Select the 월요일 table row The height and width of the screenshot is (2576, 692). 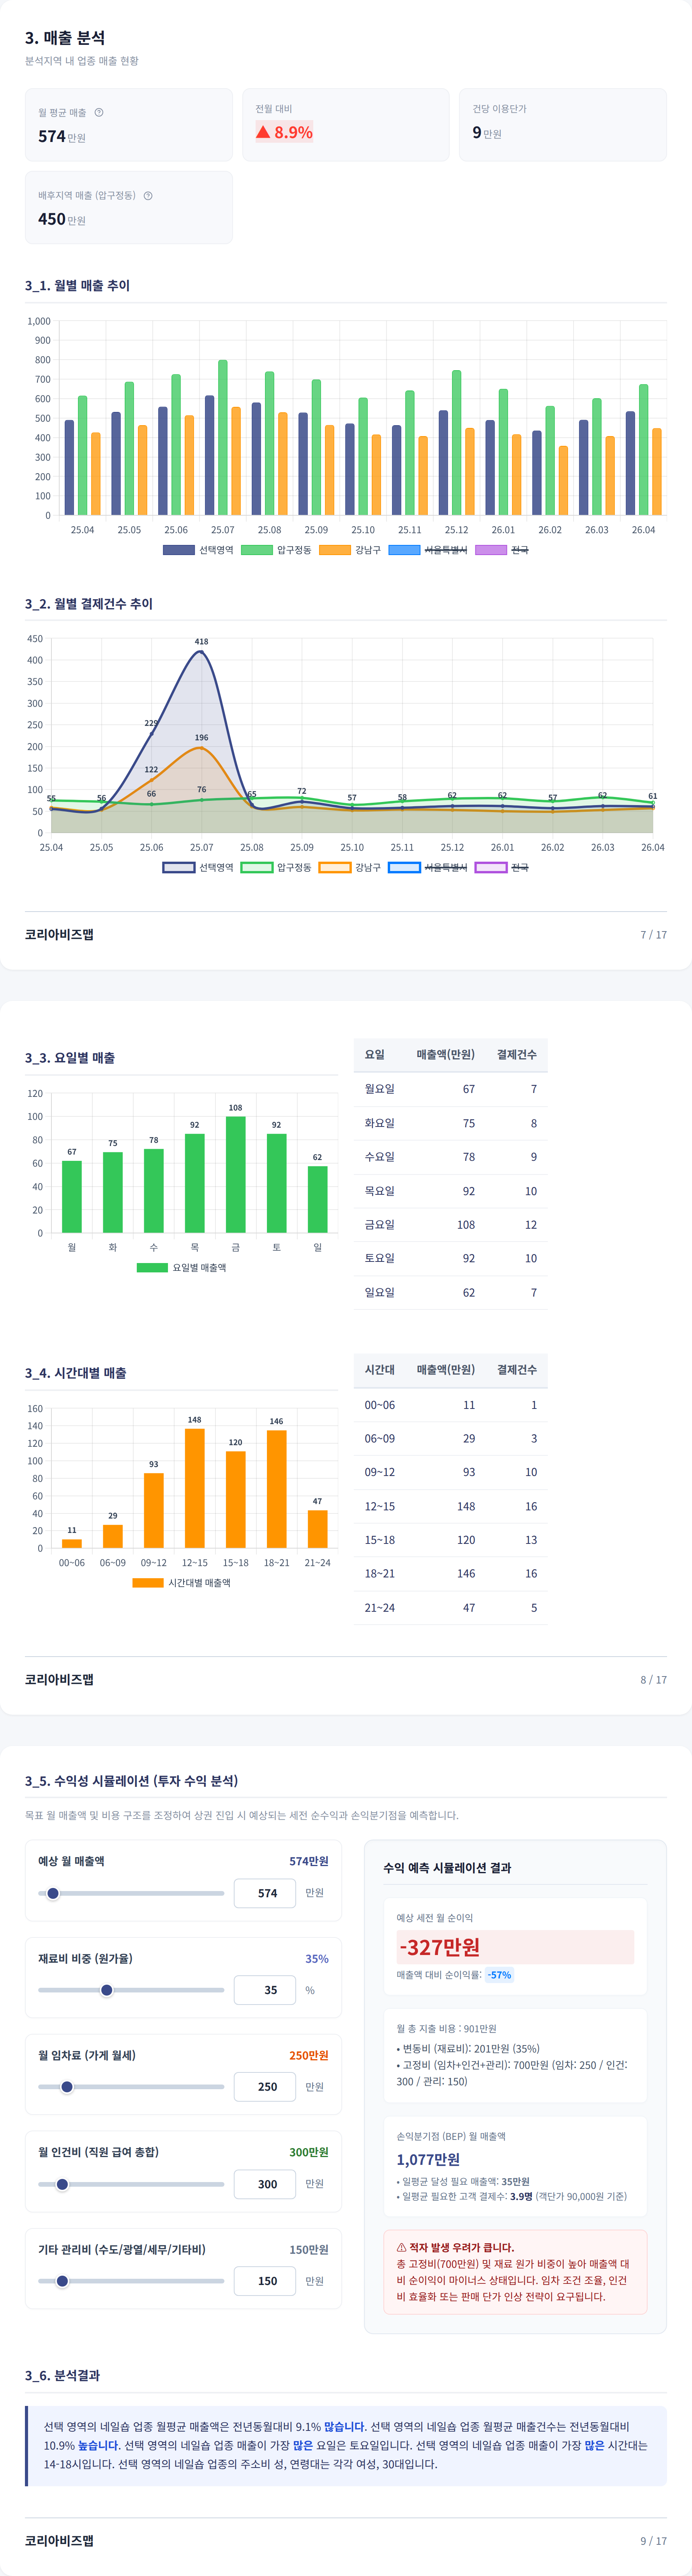pyautogui.click(x=450, y=1089)
